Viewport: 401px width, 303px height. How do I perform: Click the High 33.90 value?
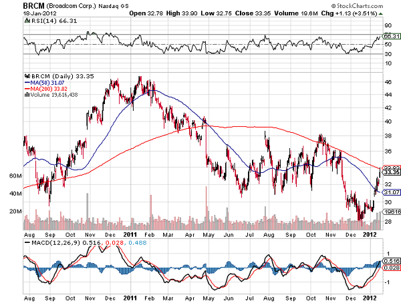(182, 13)
